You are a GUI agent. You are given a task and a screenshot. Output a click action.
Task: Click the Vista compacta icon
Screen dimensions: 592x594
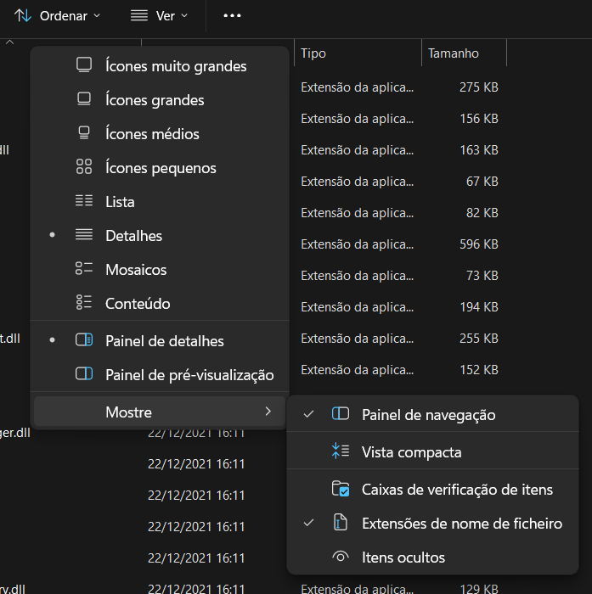click(341, 451)
